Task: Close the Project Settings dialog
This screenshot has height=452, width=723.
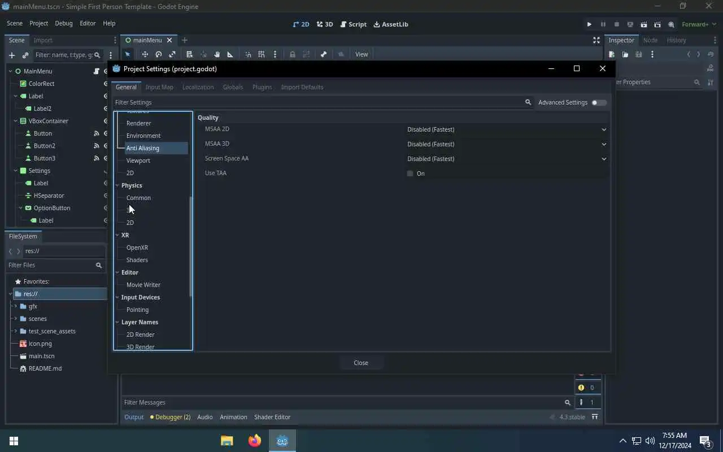Action: point(361,363)
